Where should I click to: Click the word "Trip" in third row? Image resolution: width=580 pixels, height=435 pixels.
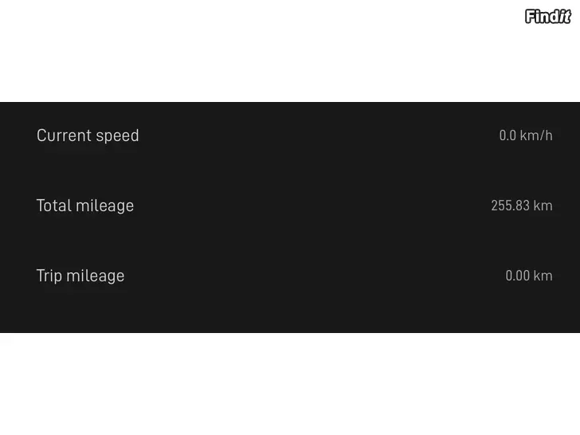49,276
